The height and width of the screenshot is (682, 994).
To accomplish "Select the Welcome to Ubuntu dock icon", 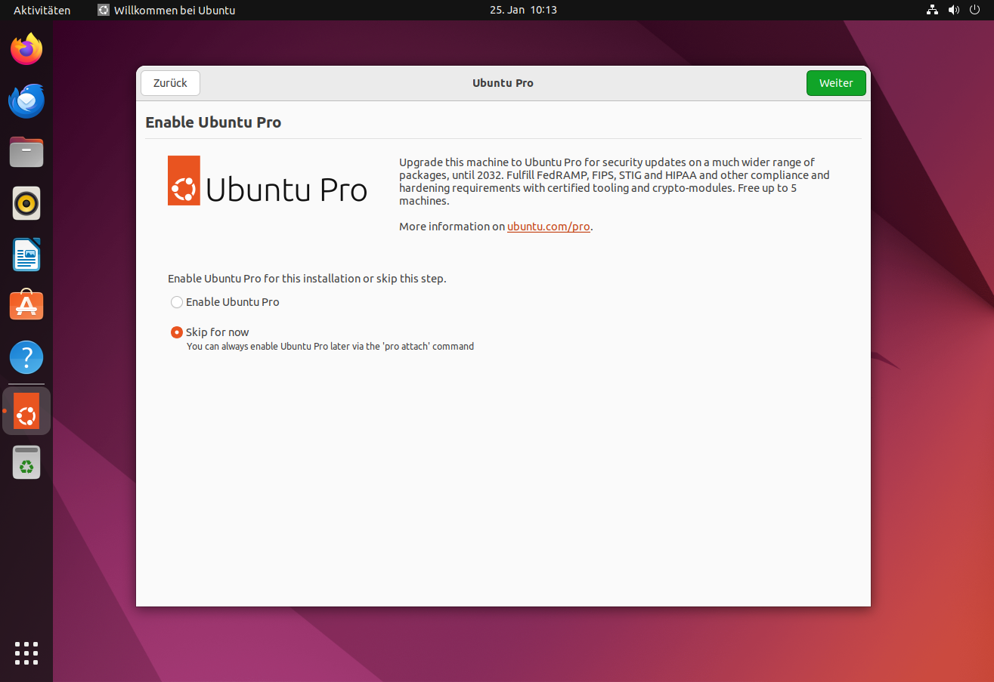I will coord(26,411).
